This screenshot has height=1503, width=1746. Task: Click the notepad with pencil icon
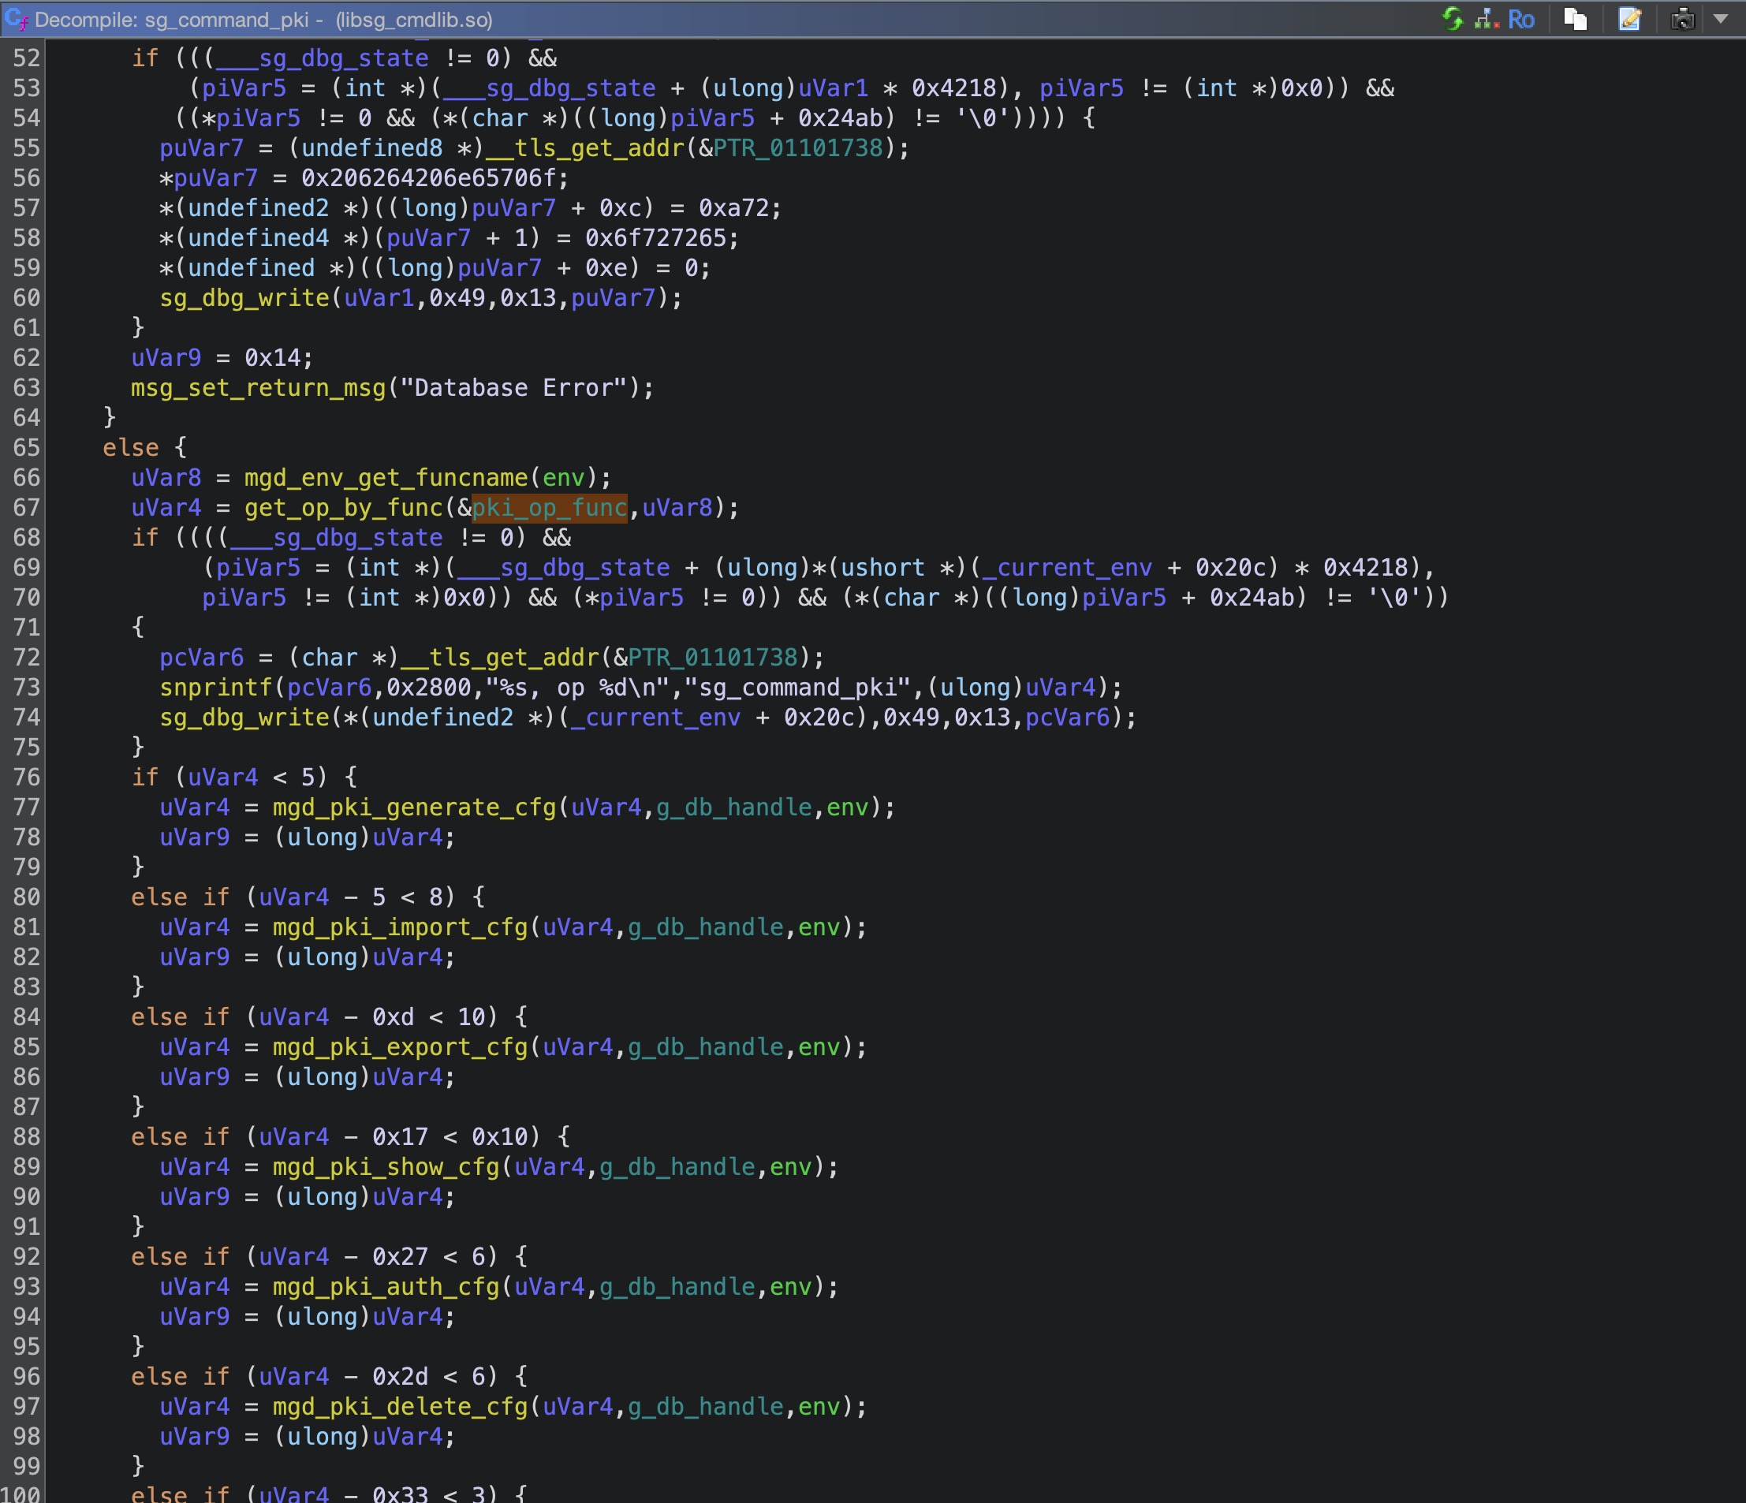pos(1628,19)
